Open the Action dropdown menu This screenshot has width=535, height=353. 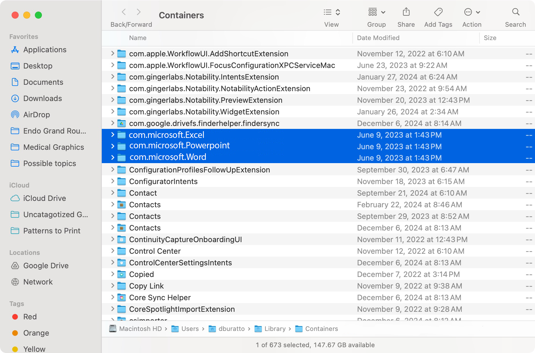(x=472, y=12)
